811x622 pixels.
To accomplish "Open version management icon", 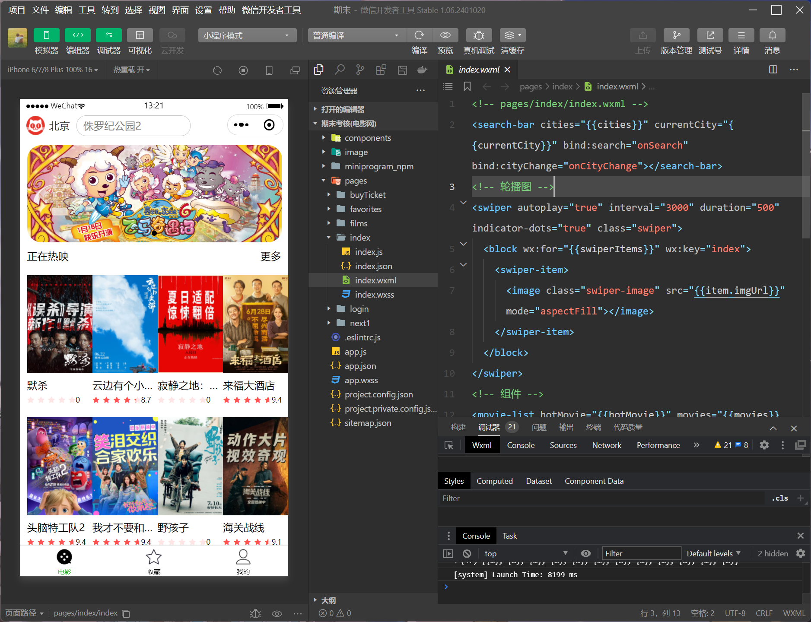I will tap(677, 35).
